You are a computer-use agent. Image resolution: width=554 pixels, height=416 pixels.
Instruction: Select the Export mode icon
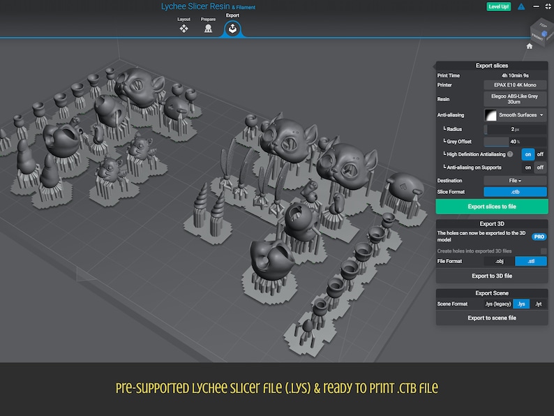click(x=232, y=29)
